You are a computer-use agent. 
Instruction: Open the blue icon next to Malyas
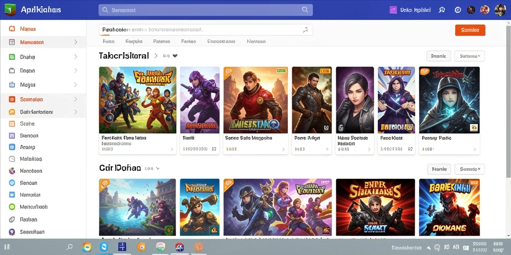click(x=12, y=85)
